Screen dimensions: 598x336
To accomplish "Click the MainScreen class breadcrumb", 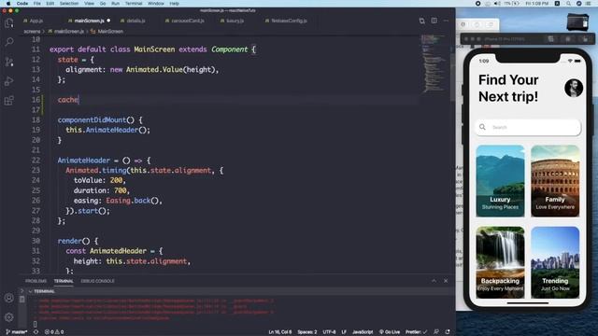I will pos(107,32).
